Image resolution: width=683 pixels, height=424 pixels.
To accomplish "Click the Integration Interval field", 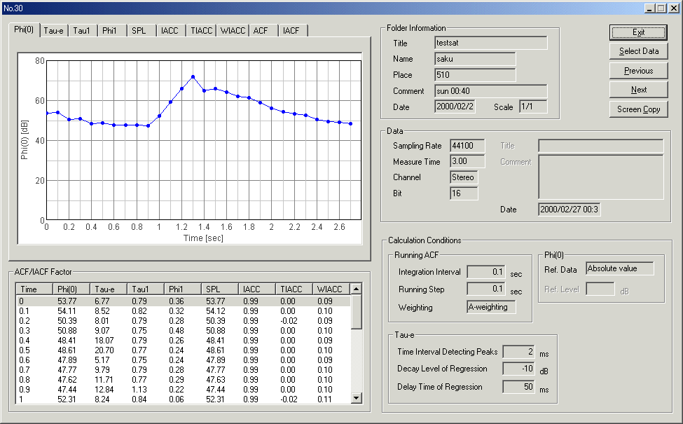I will click(485, 272).
